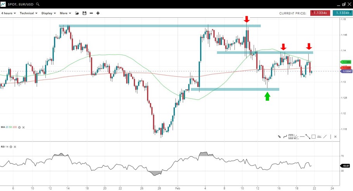
Task: Open a saved chart with folder icon
Action: coord(77,13)
